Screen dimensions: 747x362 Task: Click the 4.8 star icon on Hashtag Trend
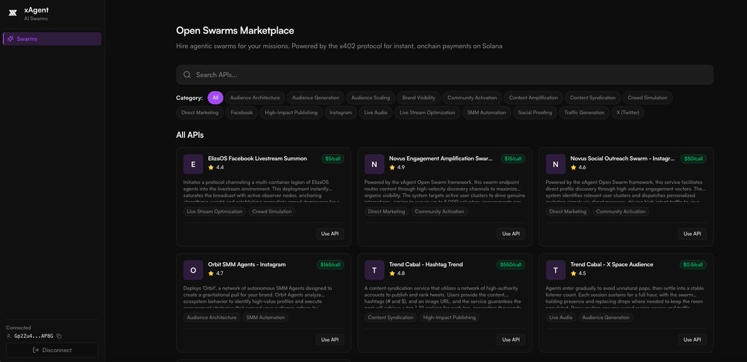(392, 274)
